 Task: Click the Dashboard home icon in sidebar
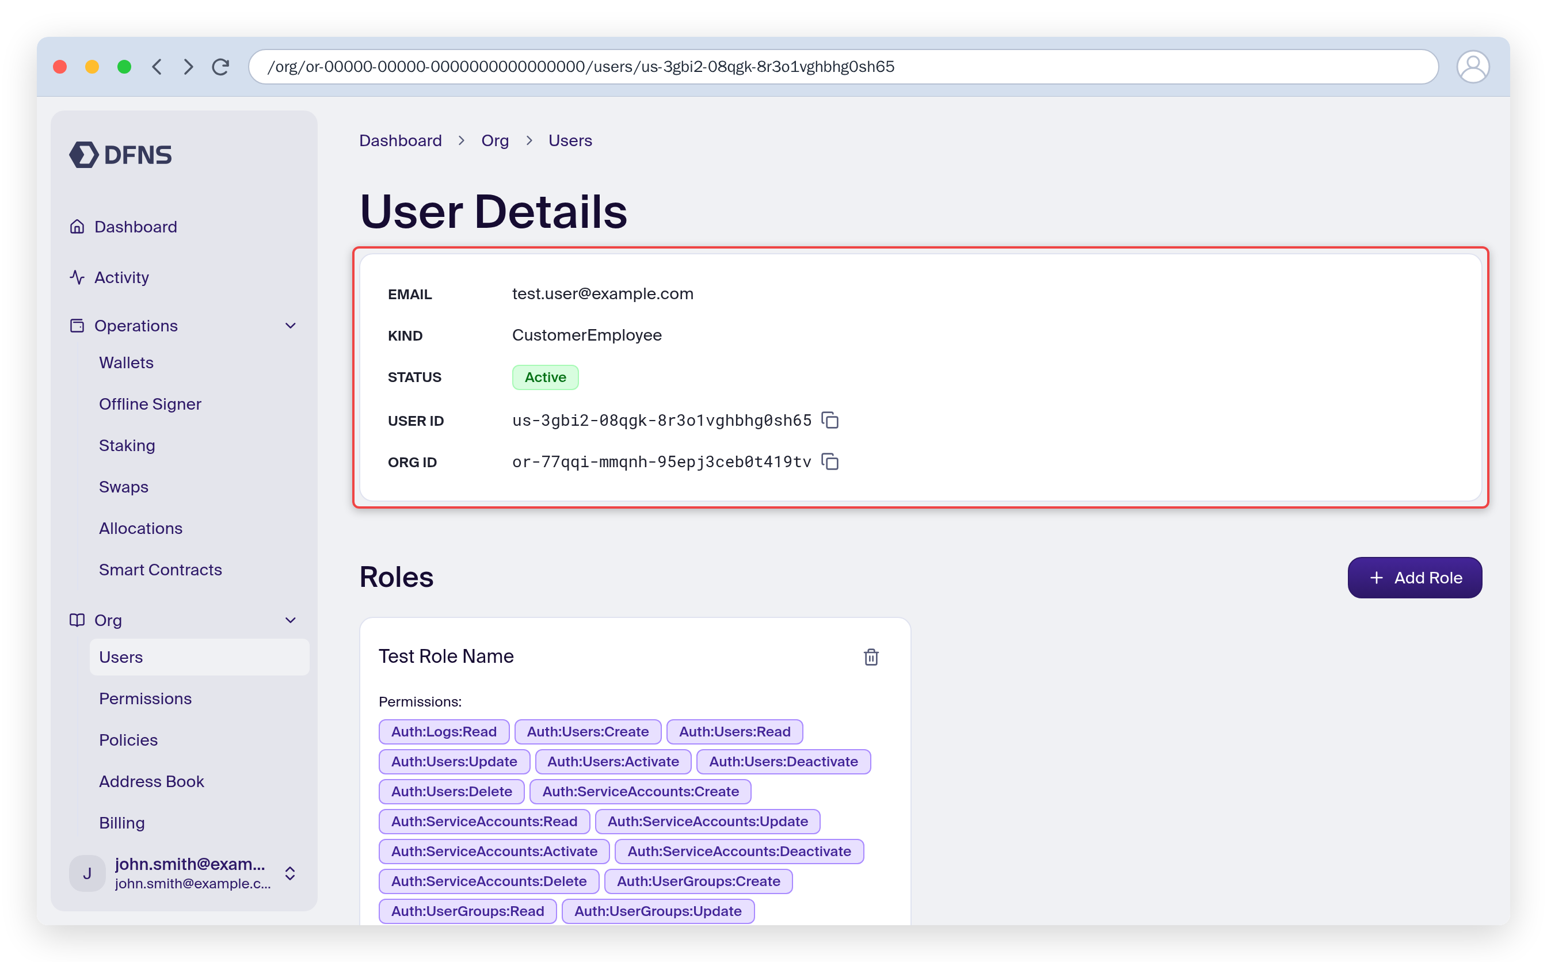pyautogui.click(x=77, y=227)
